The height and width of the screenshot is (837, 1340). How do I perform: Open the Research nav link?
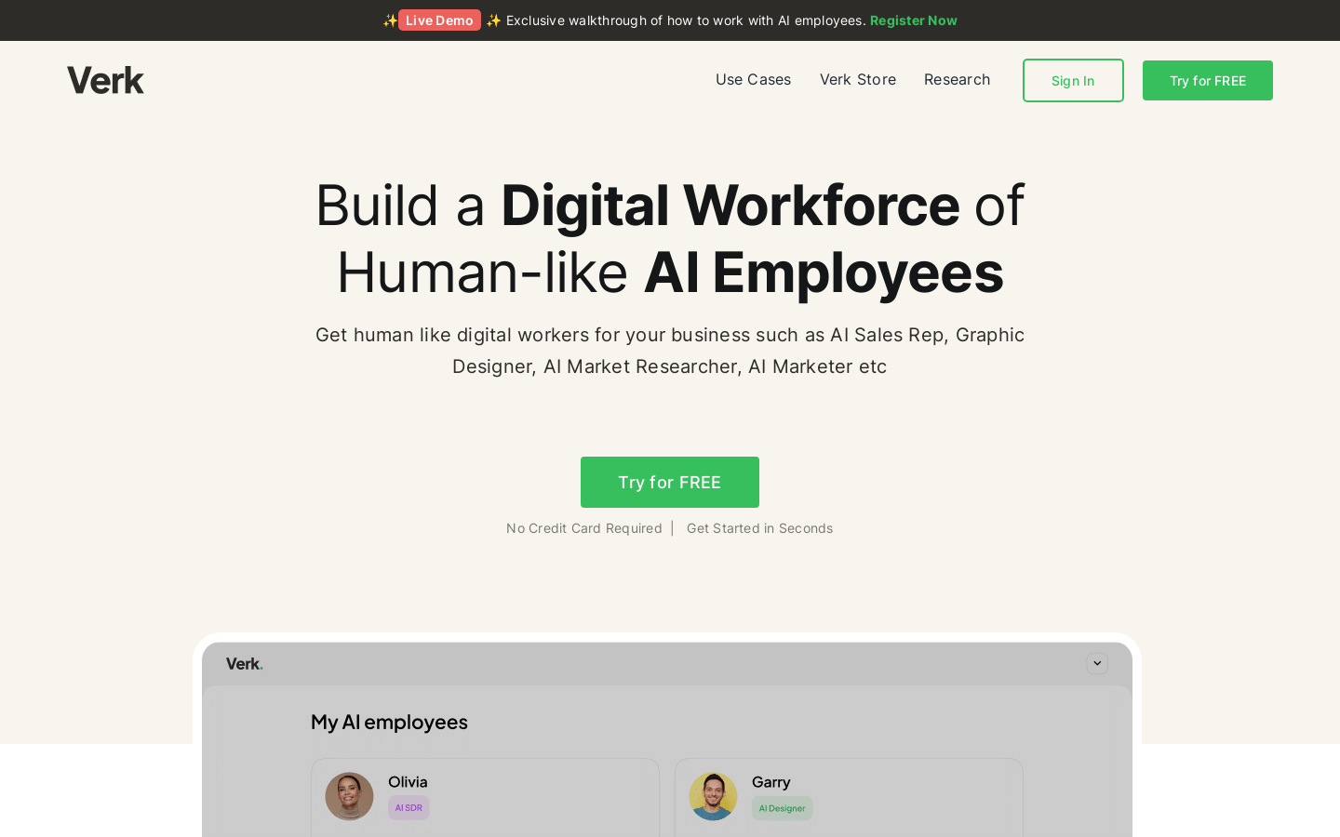(957, 80)
